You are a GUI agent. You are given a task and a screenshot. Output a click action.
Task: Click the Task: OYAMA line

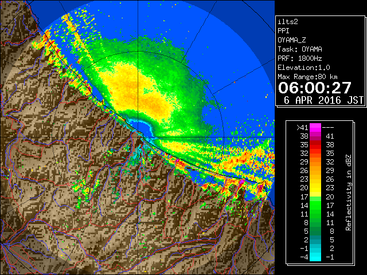click(300, 49)
